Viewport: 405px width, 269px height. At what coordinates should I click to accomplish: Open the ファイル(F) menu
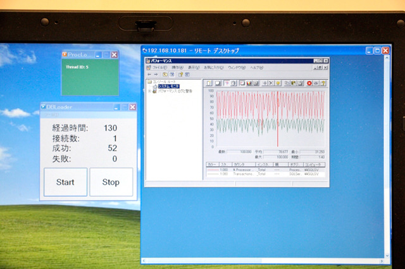tap(159, 68)
